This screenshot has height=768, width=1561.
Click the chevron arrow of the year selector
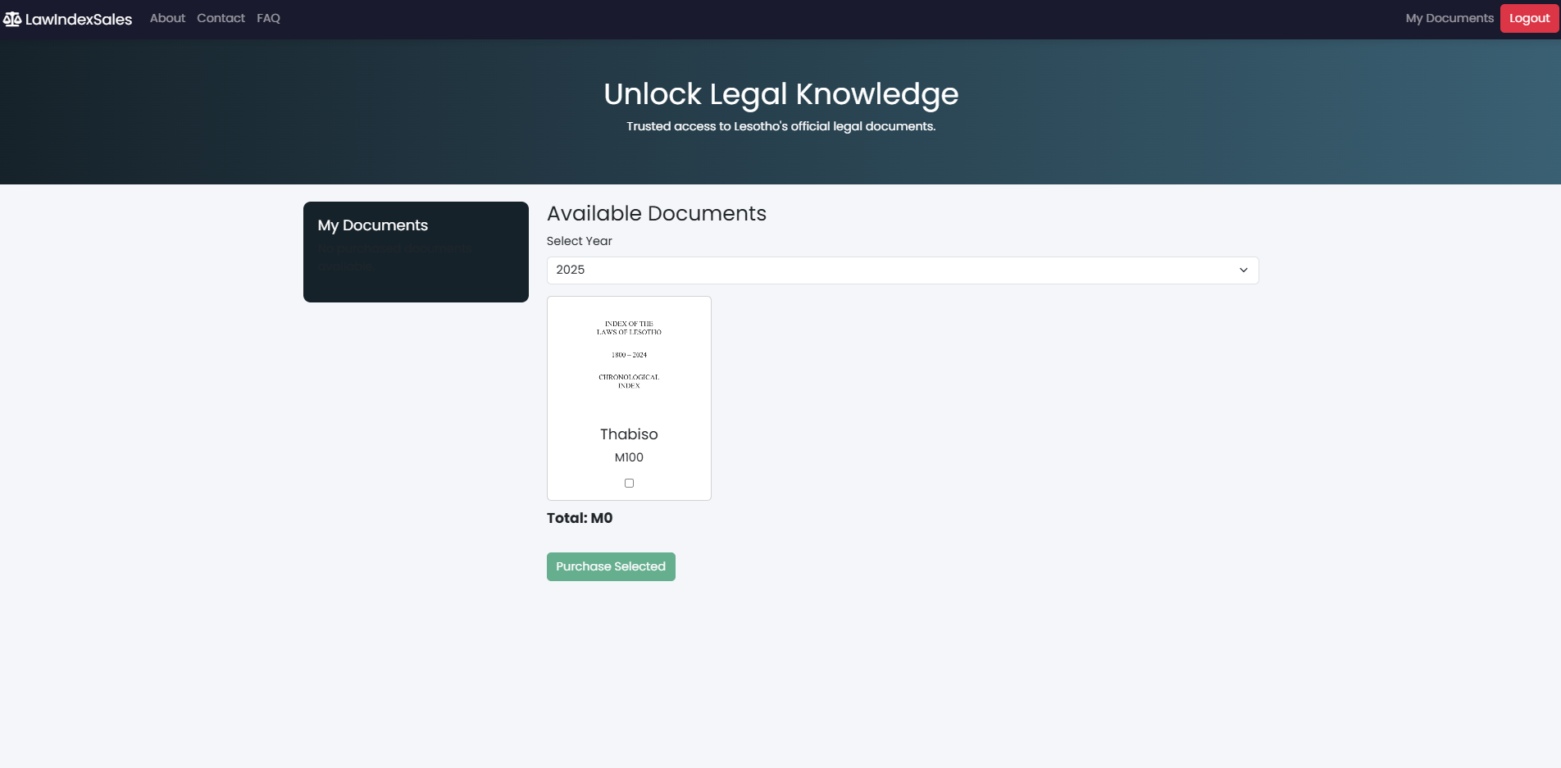click(1243, 270)
